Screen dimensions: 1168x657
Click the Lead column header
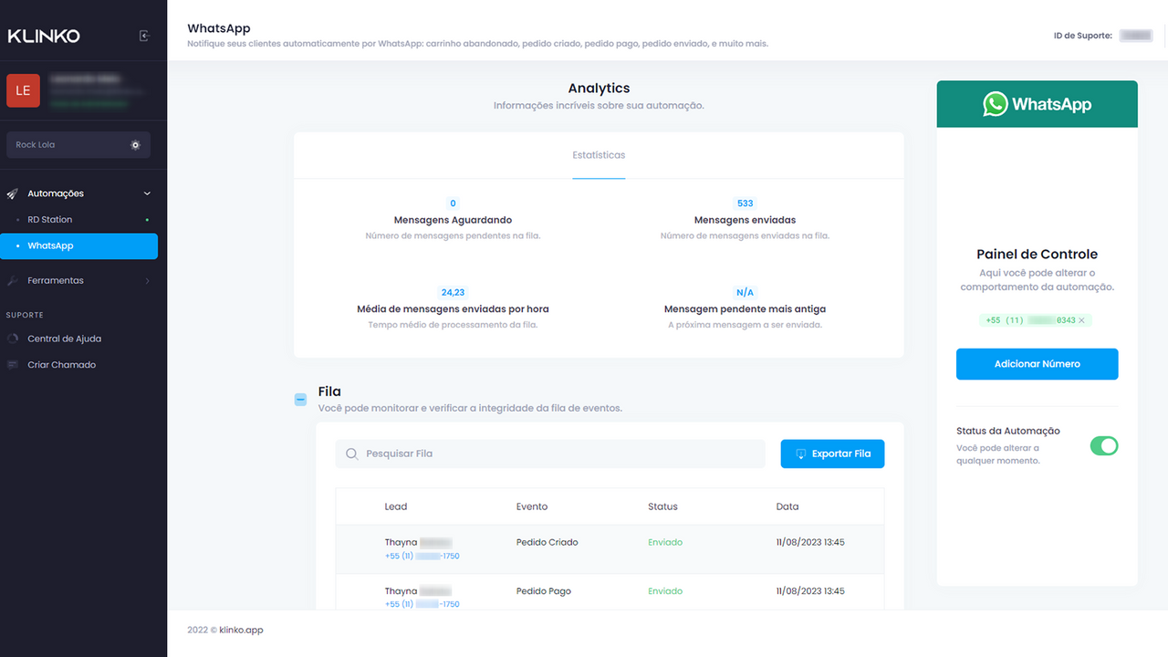pyautogui.click(x=396, y=506)
